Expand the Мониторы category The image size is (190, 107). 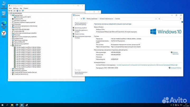pyautogui.click(x=11, y=35)
